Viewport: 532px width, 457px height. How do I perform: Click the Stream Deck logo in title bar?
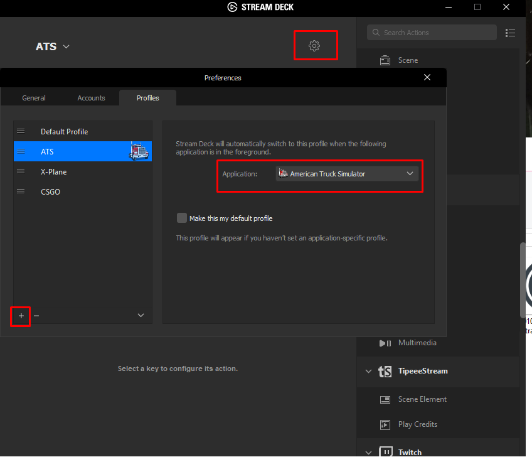point(232,7)
